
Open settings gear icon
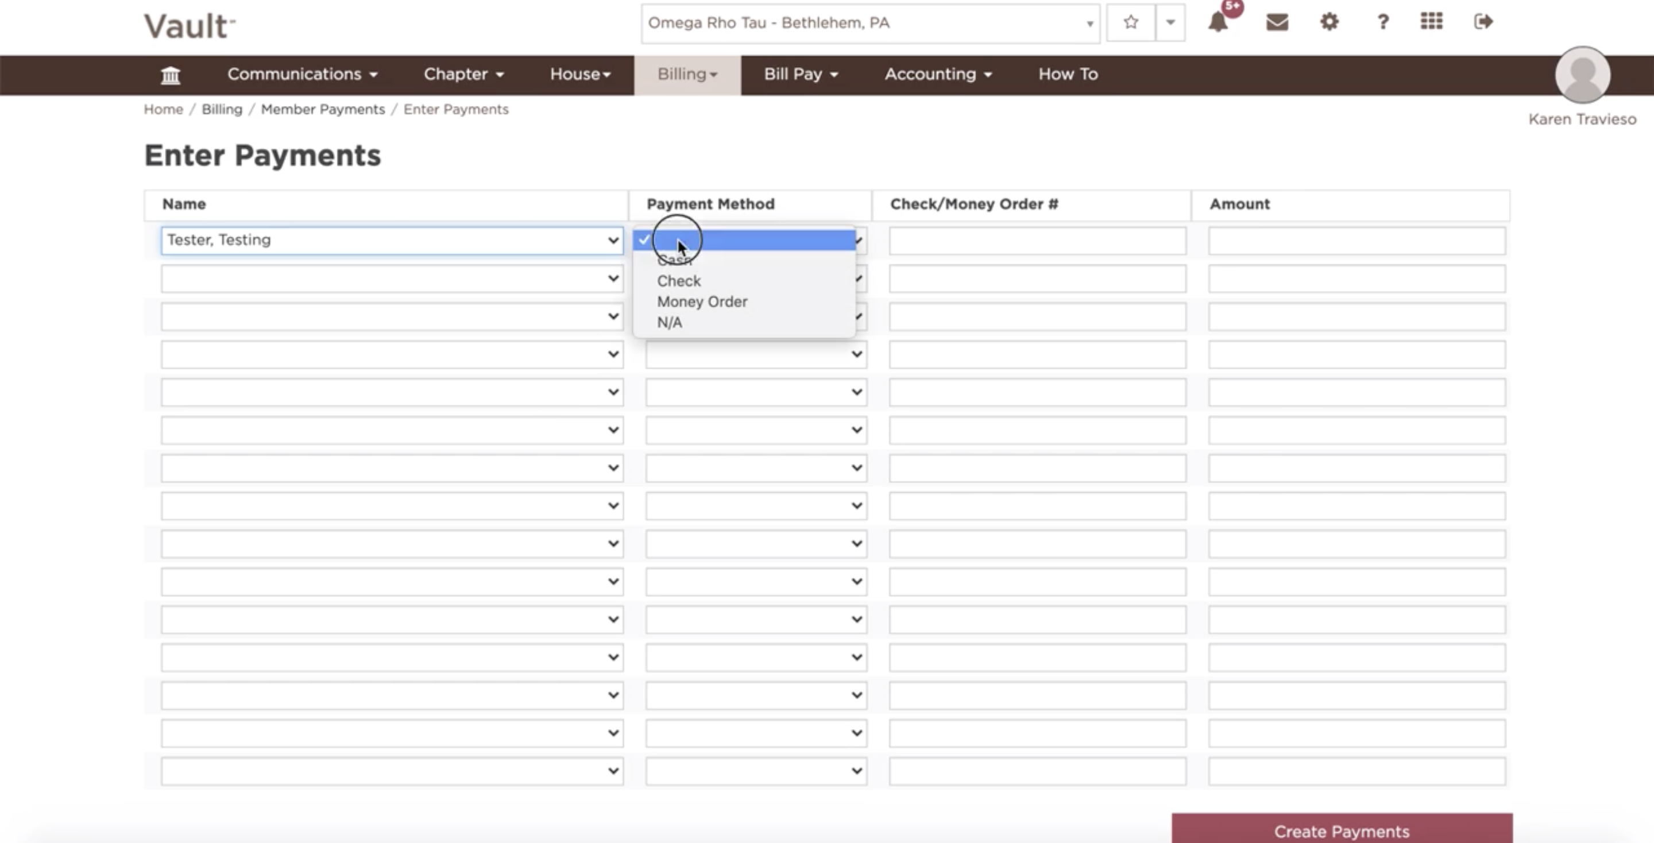(x=1329, y=22)
